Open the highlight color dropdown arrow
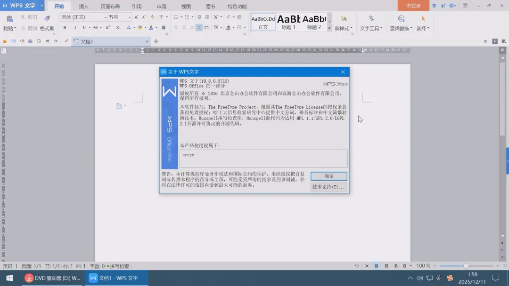This screenshot has width=509, height=286. (145, 28)
